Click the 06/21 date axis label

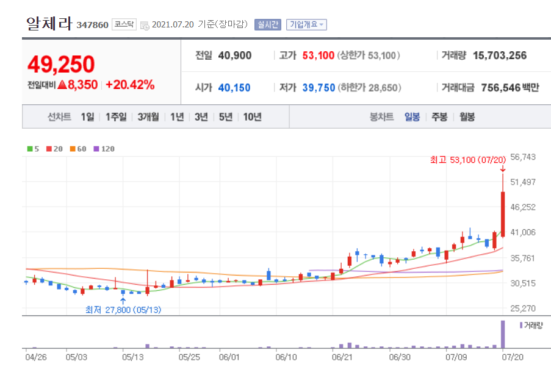click(342, 357)
